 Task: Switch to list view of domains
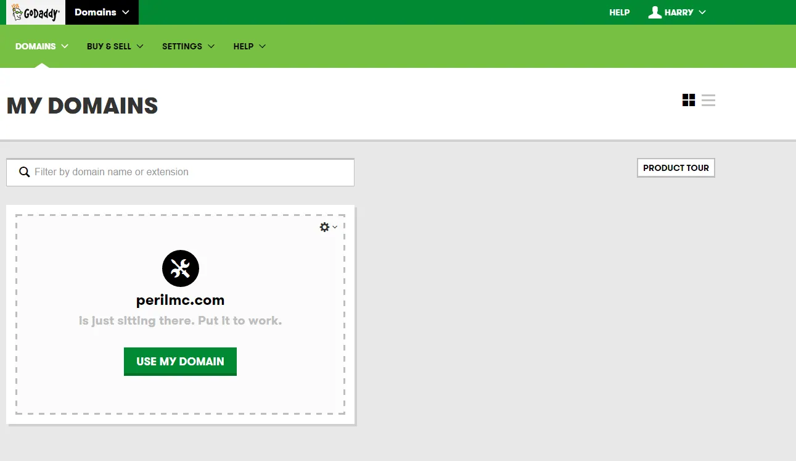(708, 100)
